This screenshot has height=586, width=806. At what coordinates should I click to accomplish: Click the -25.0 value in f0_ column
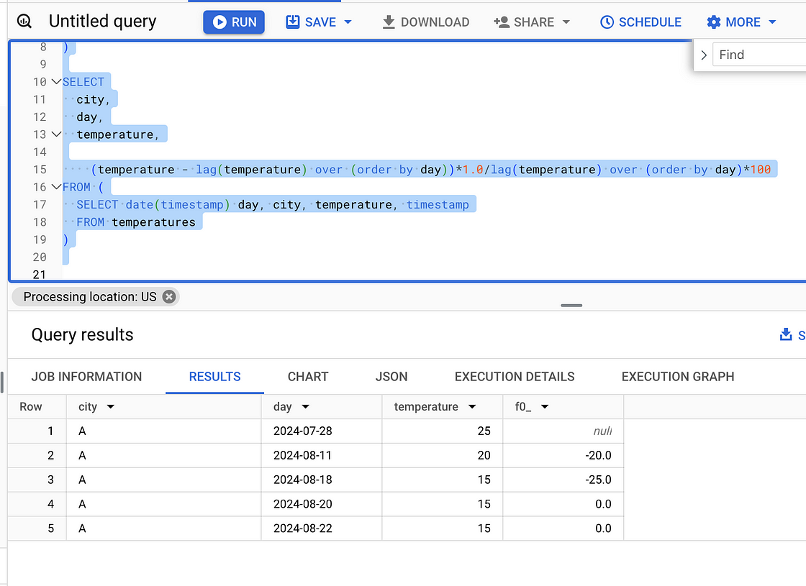coord(598,480)
